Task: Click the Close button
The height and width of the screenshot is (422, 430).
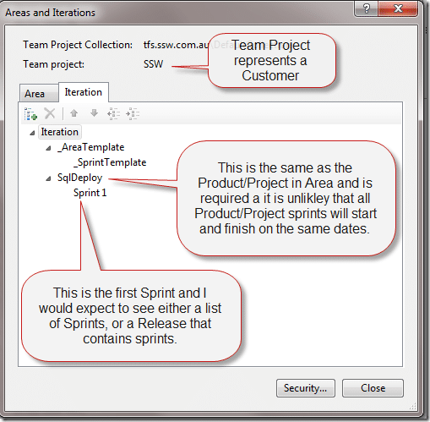Action: click(373, 388)
